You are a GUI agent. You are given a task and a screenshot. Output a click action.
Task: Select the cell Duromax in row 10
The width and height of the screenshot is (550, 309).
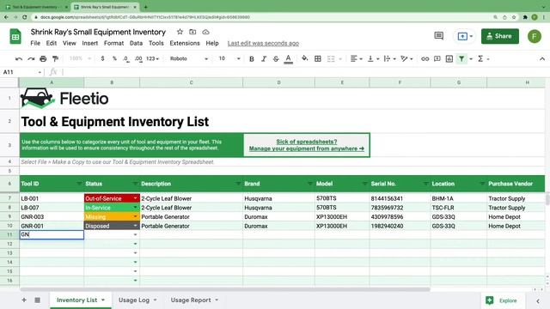(278, 226)
